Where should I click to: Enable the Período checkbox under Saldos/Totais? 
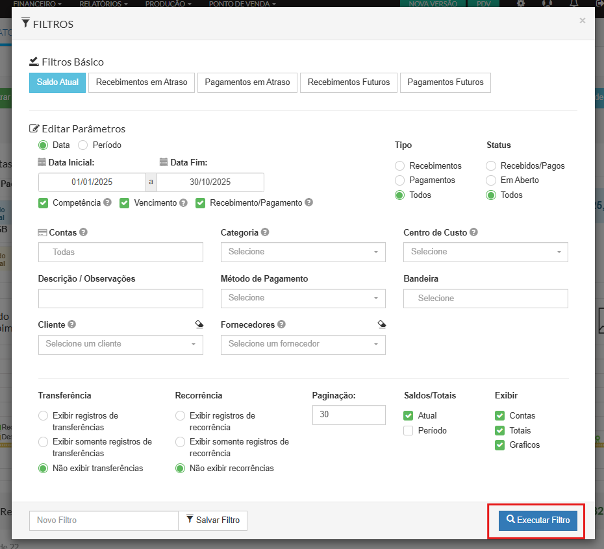pyautogui.click(x=409, y=431)
